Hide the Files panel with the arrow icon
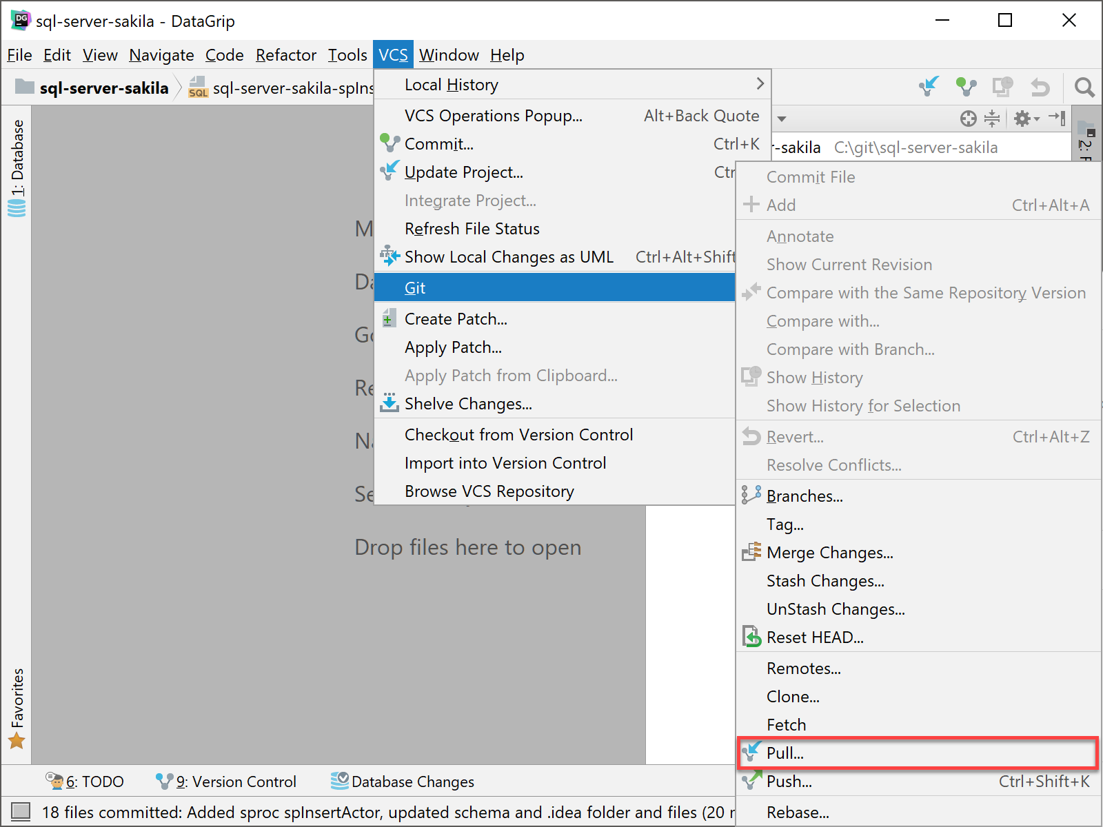The width and height of the screenshot is (1103, 827). click(1058, 119)
